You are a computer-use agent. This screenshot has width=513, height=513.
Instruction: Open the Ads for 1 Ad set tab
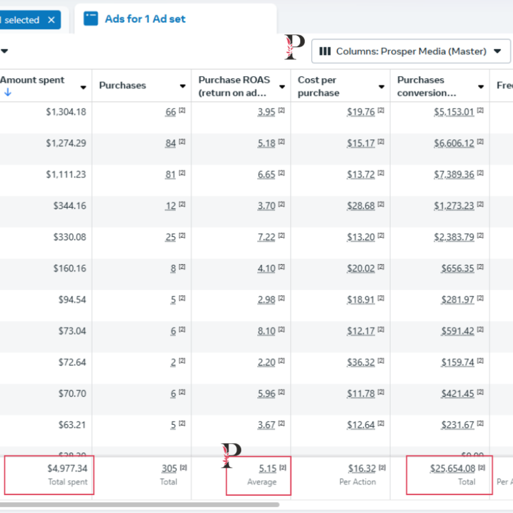[145, 19]
